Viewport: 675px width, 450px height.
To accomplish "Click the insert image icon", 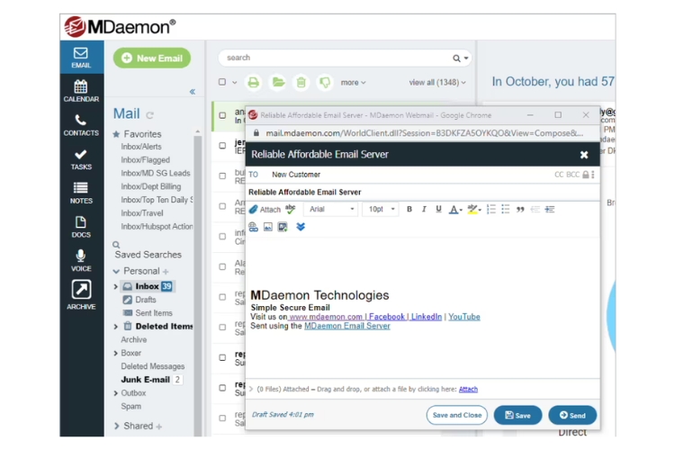I will tap(268, 227).
